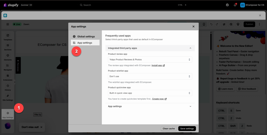Click the Filter by button
Screen dimensions: 267x135
[38, 115]
